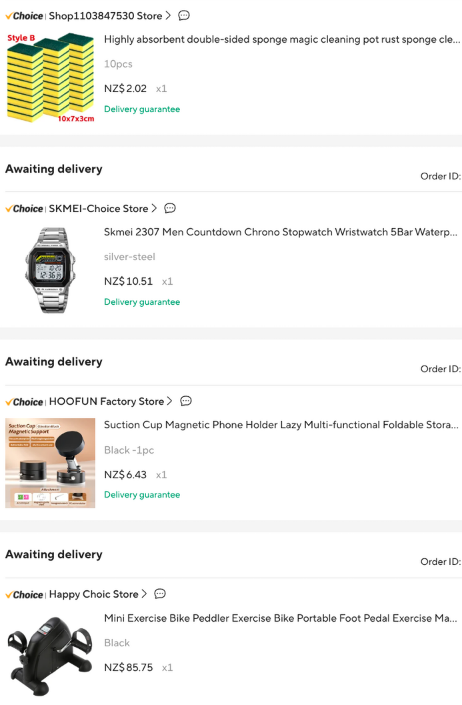The image size is (462, 705).
Task: Open HOOFUN Factory Store using chevron
Action: 169,401
